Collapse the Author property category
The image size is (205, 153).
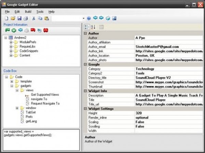[x=85, y=33]
